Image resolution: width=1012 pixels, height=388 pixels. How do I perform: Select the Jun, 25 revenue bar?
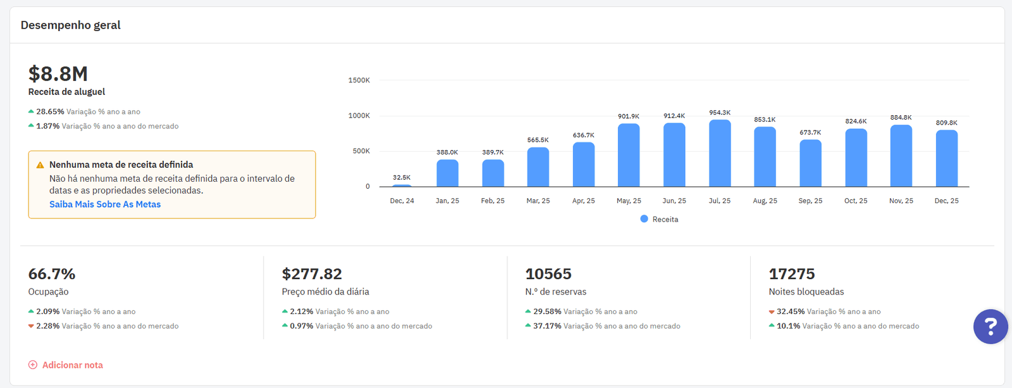(x=674, y=154)
